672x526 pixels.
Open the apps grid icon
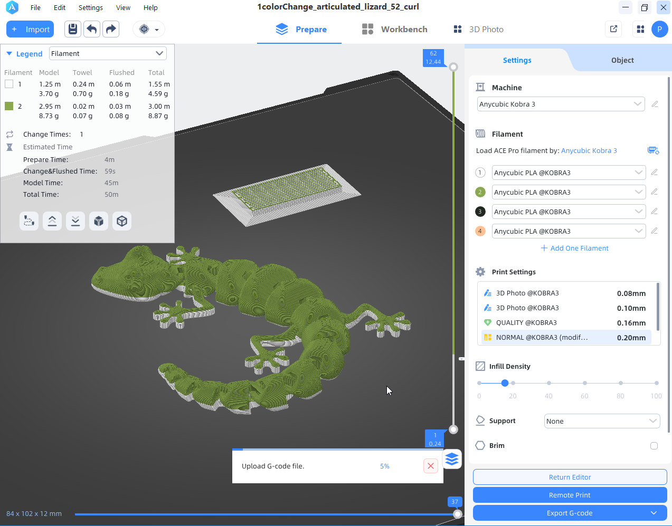point(640,29)
